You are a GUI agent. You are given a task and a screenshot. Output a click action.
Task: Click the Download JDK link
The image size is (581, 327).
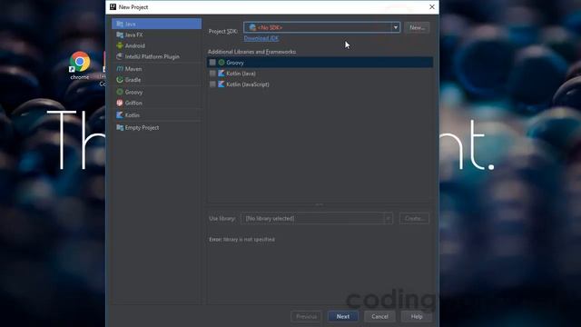click(x=261, y=38)
